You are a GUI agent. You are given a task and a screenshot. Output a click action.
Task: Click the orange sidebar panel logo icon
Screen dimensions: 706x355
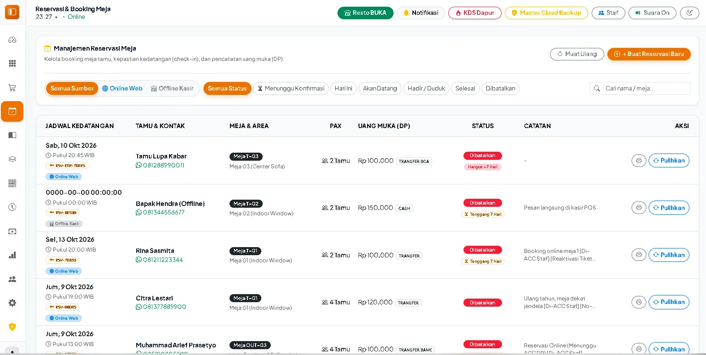pos(12,12)
